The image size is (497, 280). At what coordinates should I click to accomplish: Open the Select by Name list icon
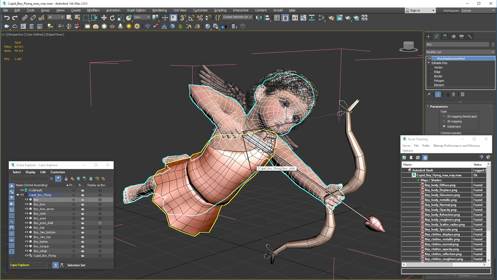(77, 18)
